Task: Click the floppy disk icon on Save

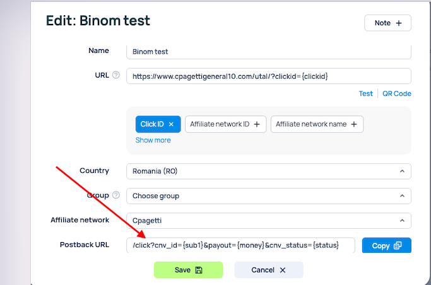Action: [199, 270]
